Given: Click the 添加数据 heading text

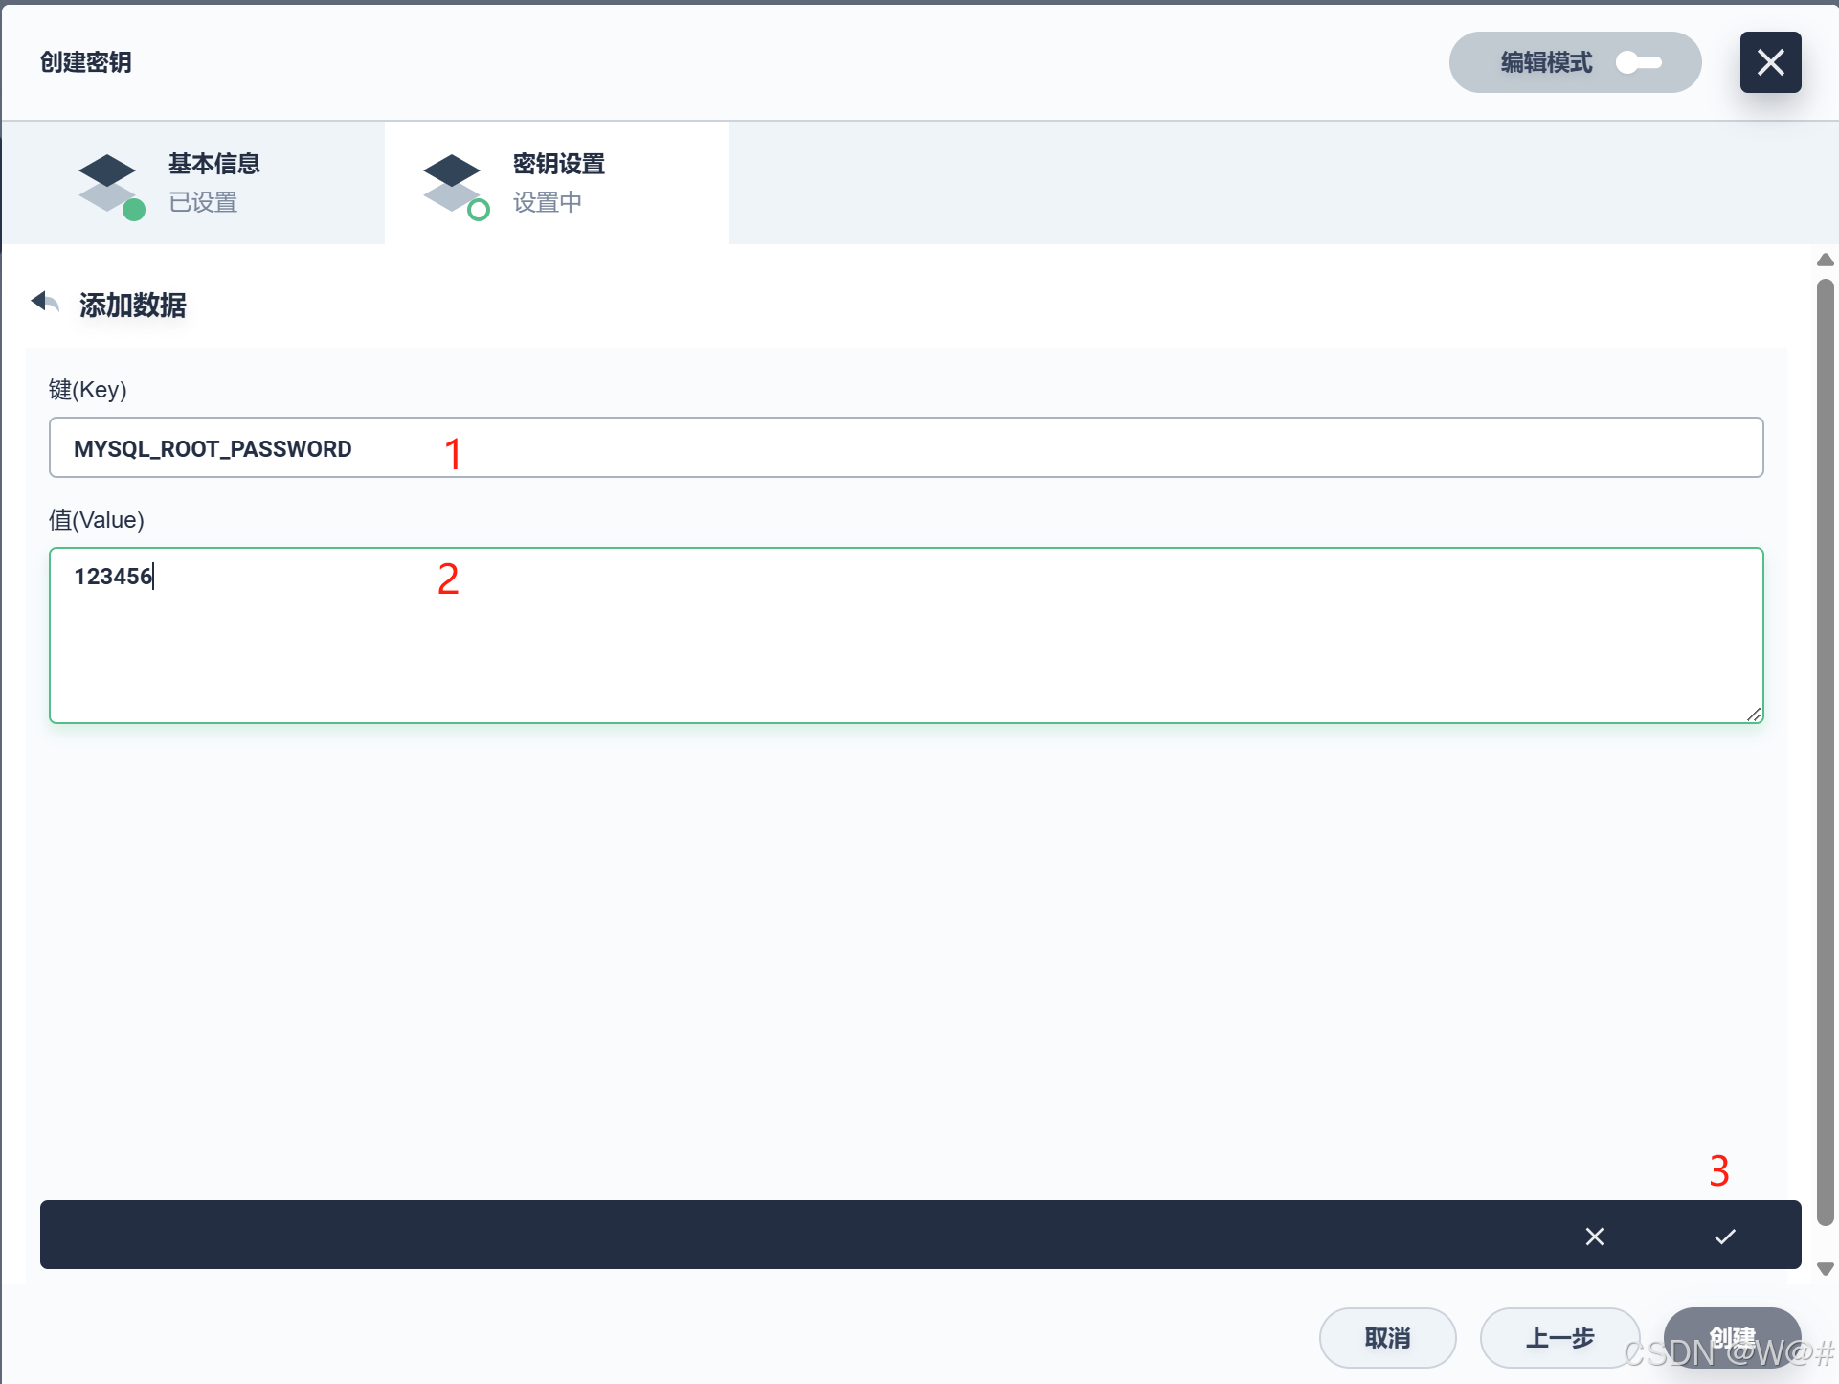Looking at the screenshot, I should [x=132, y=306].
